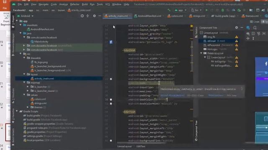268x150 pixels.
Task: Click expand/collapse all icon in Project panel
Action: (88, 16)
